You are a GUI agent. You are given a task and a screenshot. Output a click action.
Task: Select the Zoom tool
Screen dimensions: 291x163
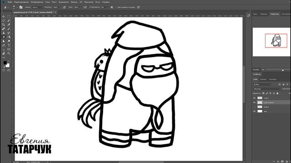point(9,53)
